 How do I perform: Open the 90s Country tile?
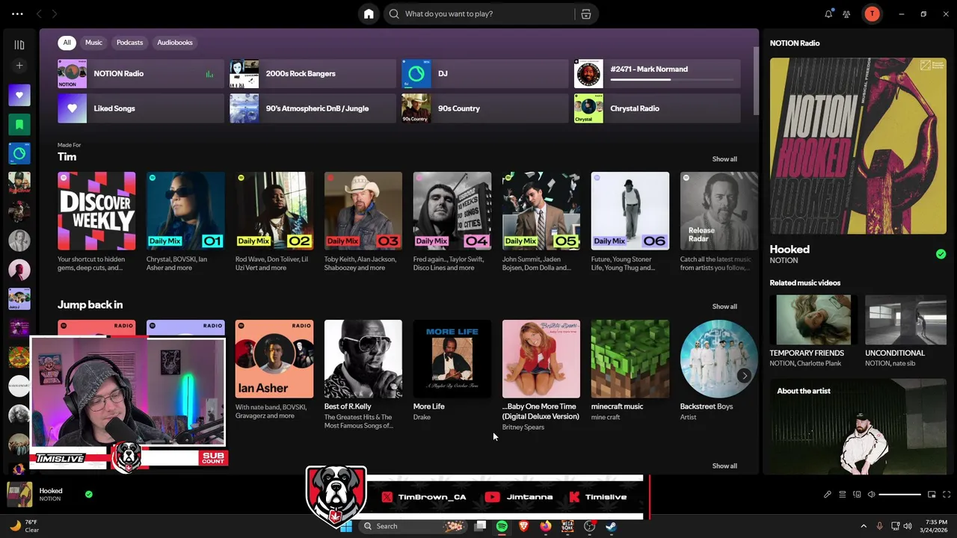(485, 108)
